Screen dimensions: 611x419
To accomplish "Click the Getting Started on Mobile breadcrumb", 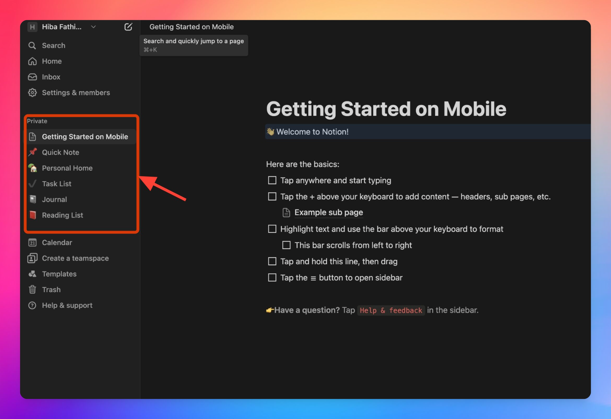I will tap(192, 27).
